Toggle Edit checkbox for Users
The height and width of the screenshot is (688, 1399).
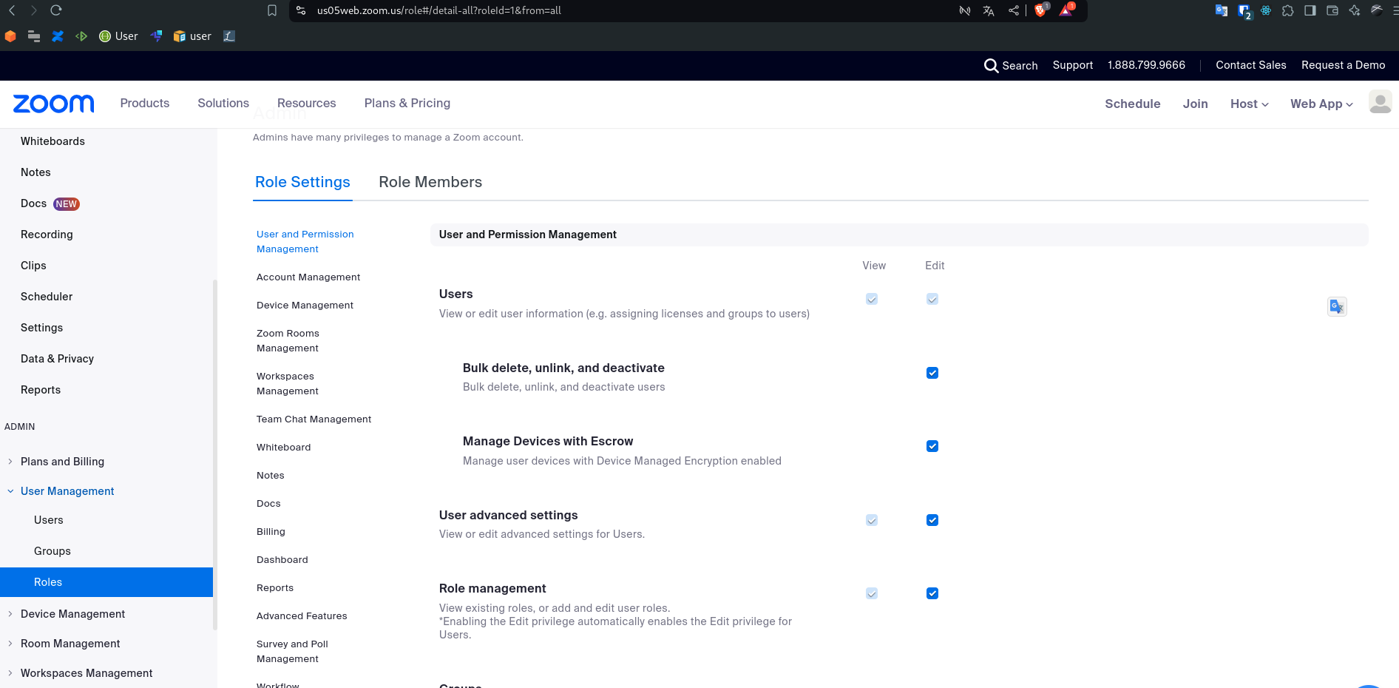tap(932, 299)
